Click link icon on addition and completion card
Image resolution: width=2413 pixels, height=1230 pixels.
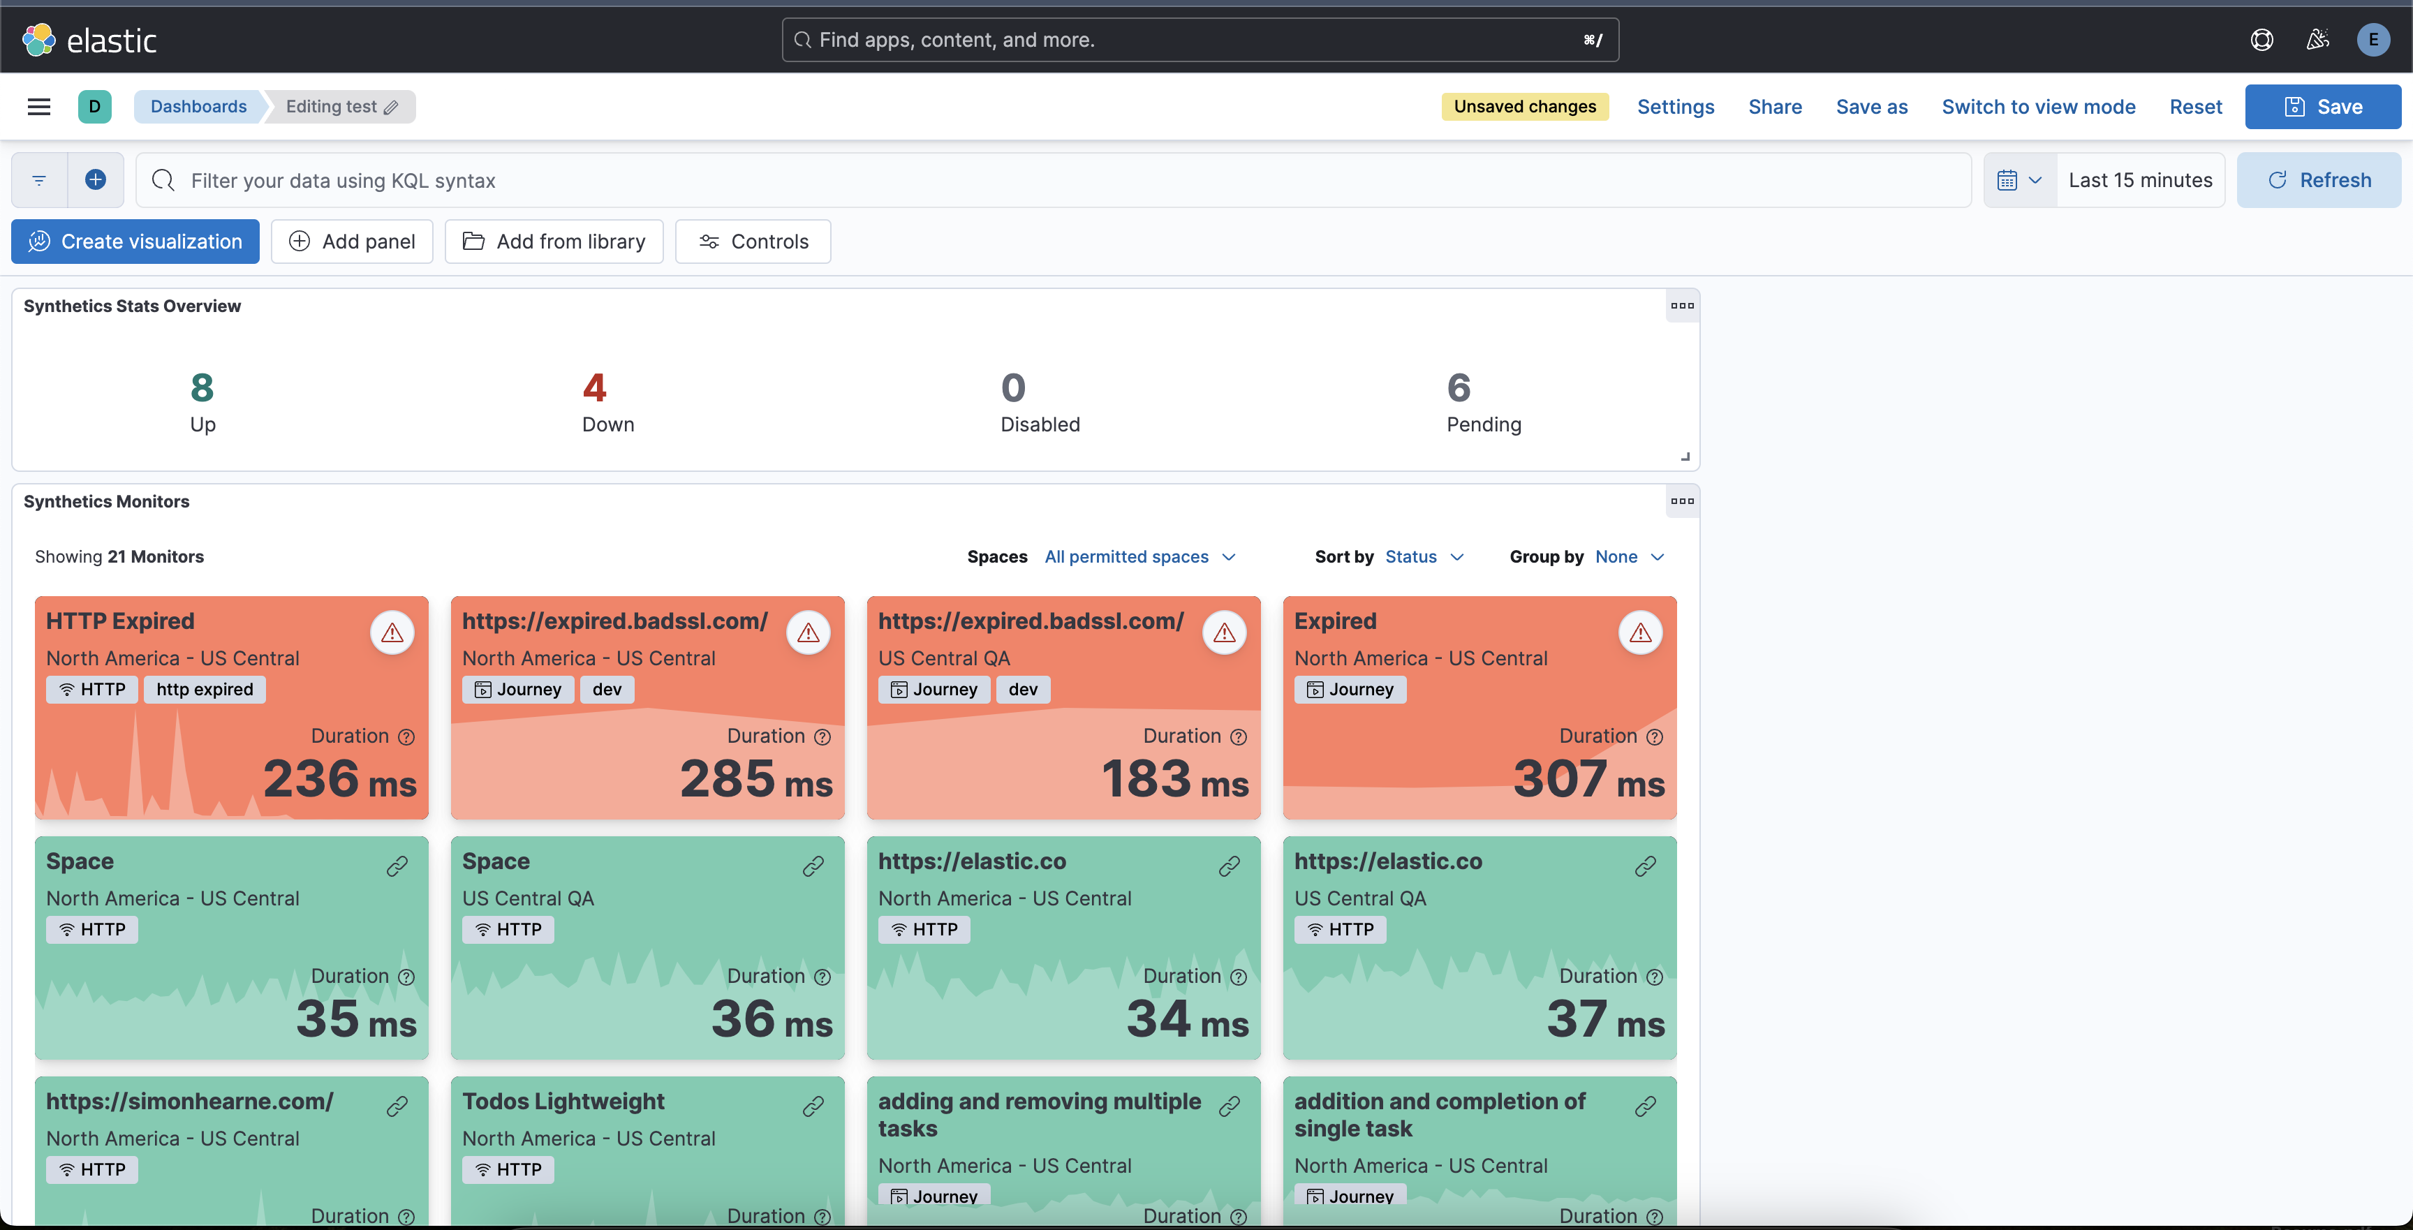pos(1645,1106)
